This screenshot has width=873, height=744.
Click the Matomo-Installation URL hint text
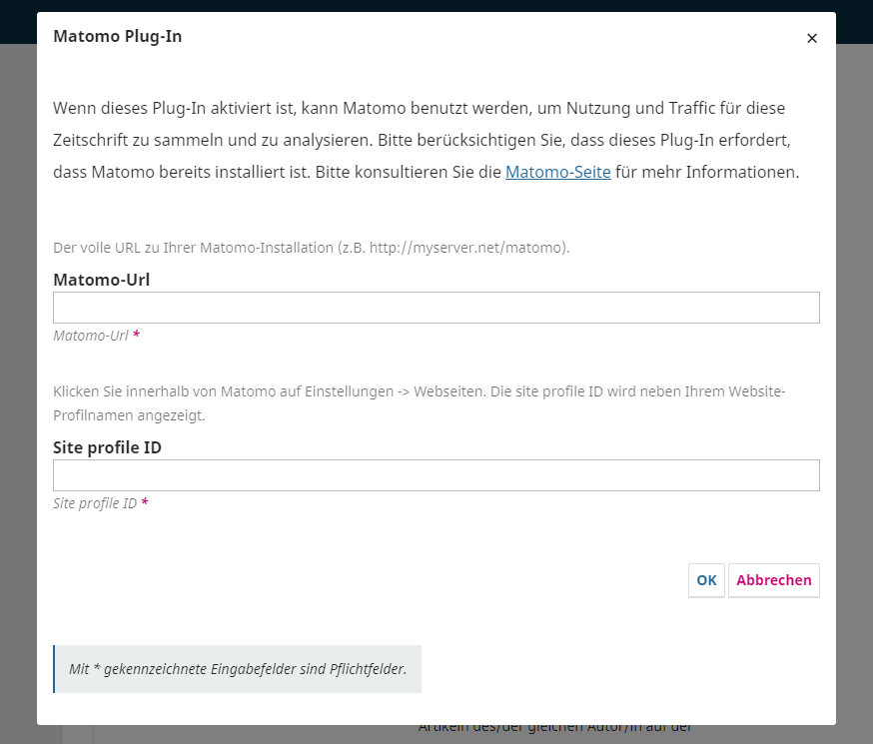click(x=311, y=248)
